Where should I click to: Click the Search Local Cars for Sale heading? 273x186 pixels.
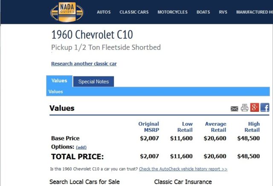coord(84,182)
